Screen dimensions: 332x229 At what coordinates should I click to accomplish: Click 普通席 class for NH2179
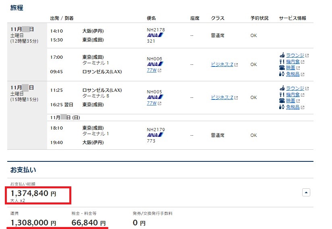[218, 135]
